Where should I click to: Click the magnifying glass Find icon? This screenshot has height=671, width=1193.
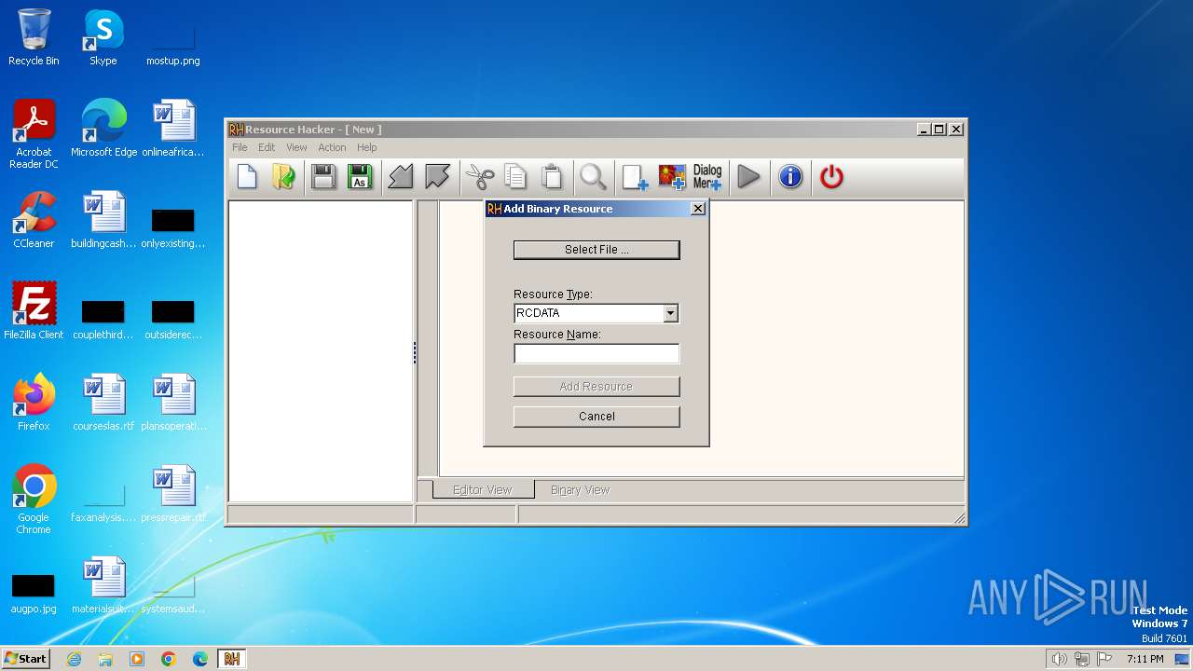(593, 176)
